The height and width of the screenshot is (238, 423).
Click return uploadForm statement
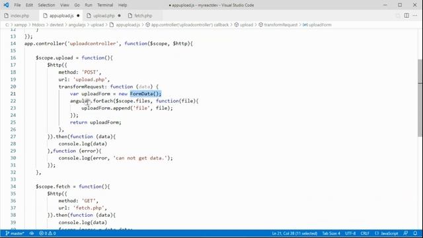click(95, 122)
